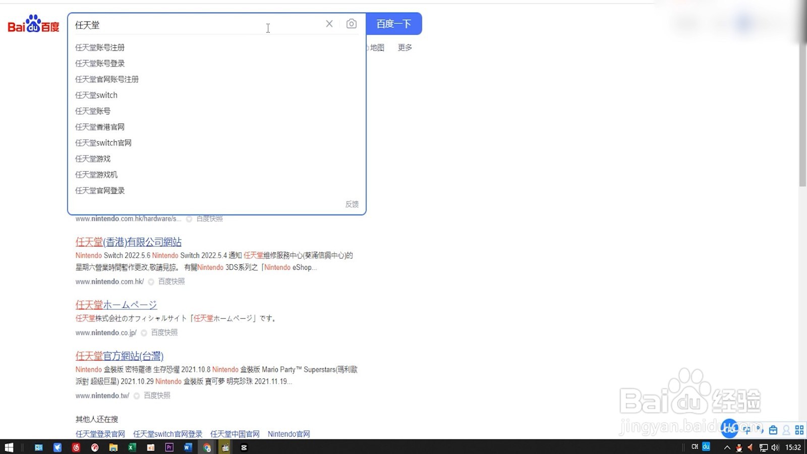Toggle punctuation mode on IME bar
The height and width of the screenshot is (454, 807).
(760, 430)
